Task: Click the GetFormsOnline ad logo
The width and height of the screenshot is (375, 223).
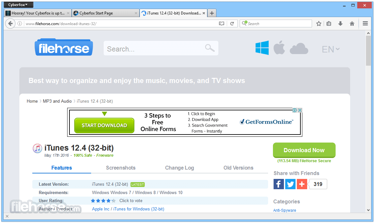Action: (x=266, y=122)
